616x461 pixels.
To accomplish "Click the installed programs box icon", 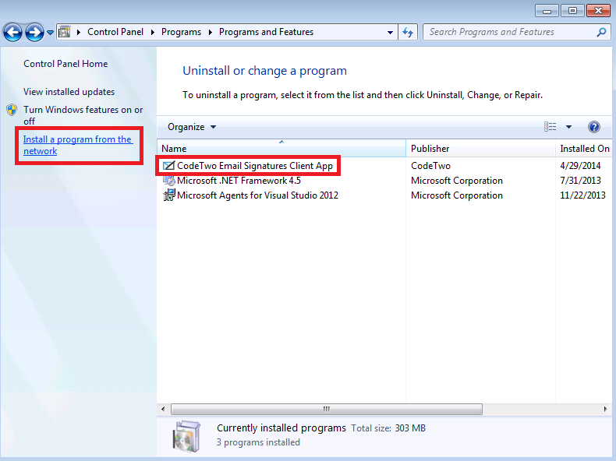I will [x=186, y=436].
